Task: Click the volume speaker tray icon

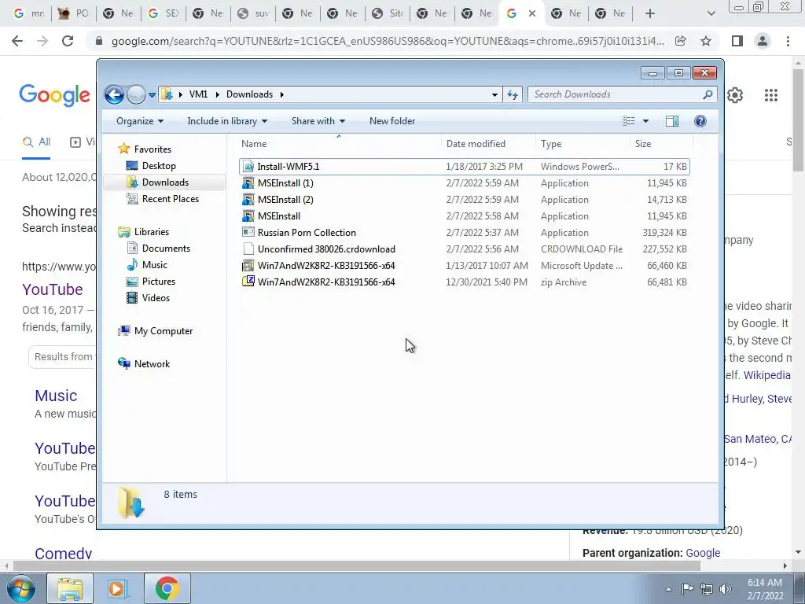Action: click(726, 589)
